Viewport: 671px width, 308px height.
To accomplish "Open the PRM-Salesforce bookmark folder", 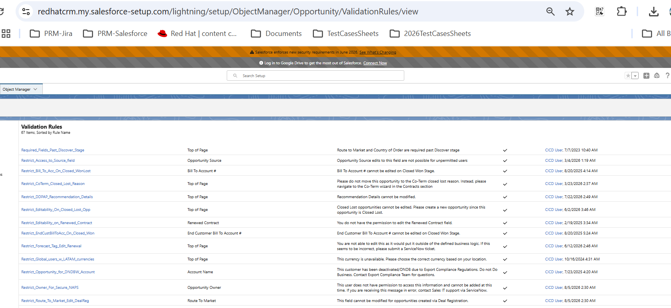I will click(x=115, y=34).
